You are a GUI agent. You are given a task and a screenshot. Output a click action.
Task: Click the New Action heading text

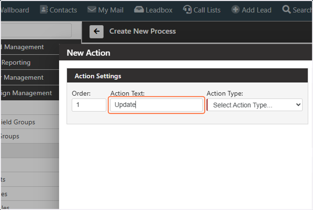point(88,53)
